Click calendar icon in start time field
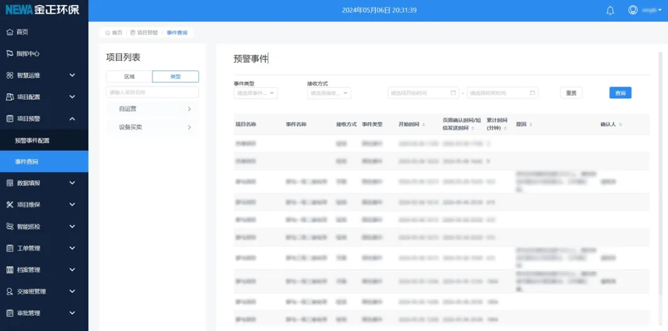Screen dimensions: 668x331 453,93
